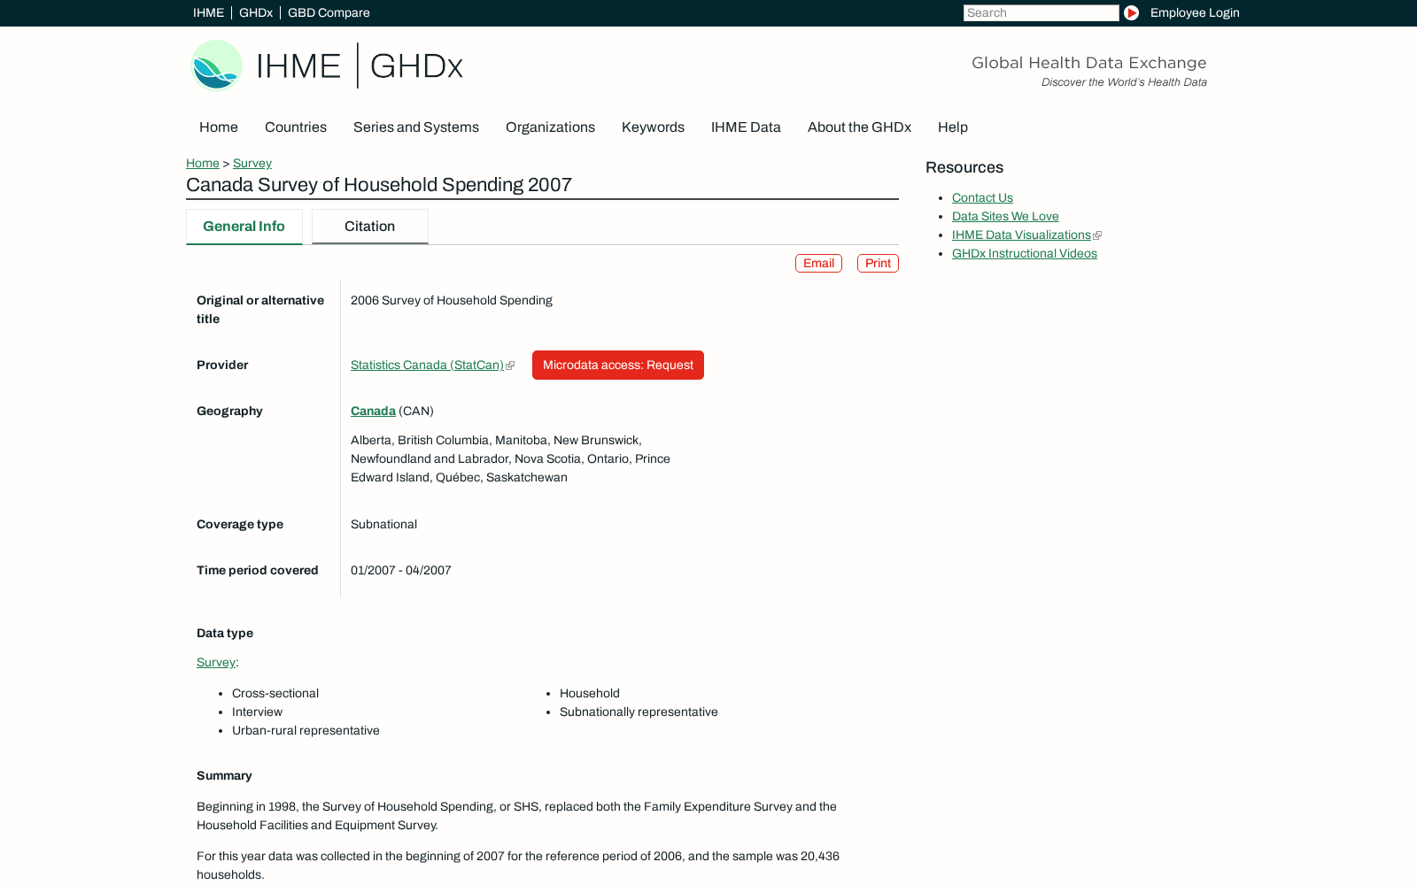The height and width of the screenshot is (885, 1417).
Task: Click external link icon after IHME Data Visualizations
Action: tap(1097, 235)
